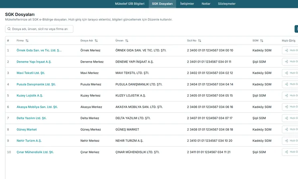Quick login for Örnek Gıda row
298x179 pixels.
pos(290,50)
